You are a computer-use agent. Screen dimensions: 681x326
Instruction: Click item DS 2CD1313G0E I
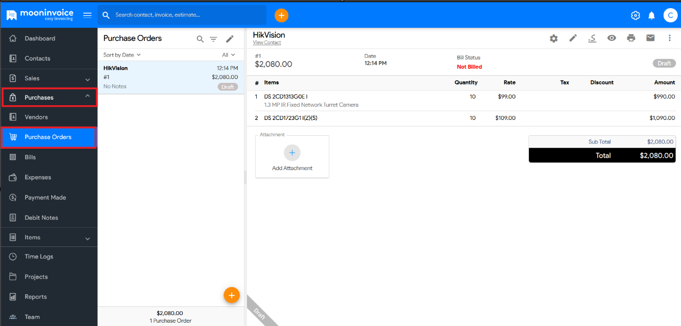(286, 96)
